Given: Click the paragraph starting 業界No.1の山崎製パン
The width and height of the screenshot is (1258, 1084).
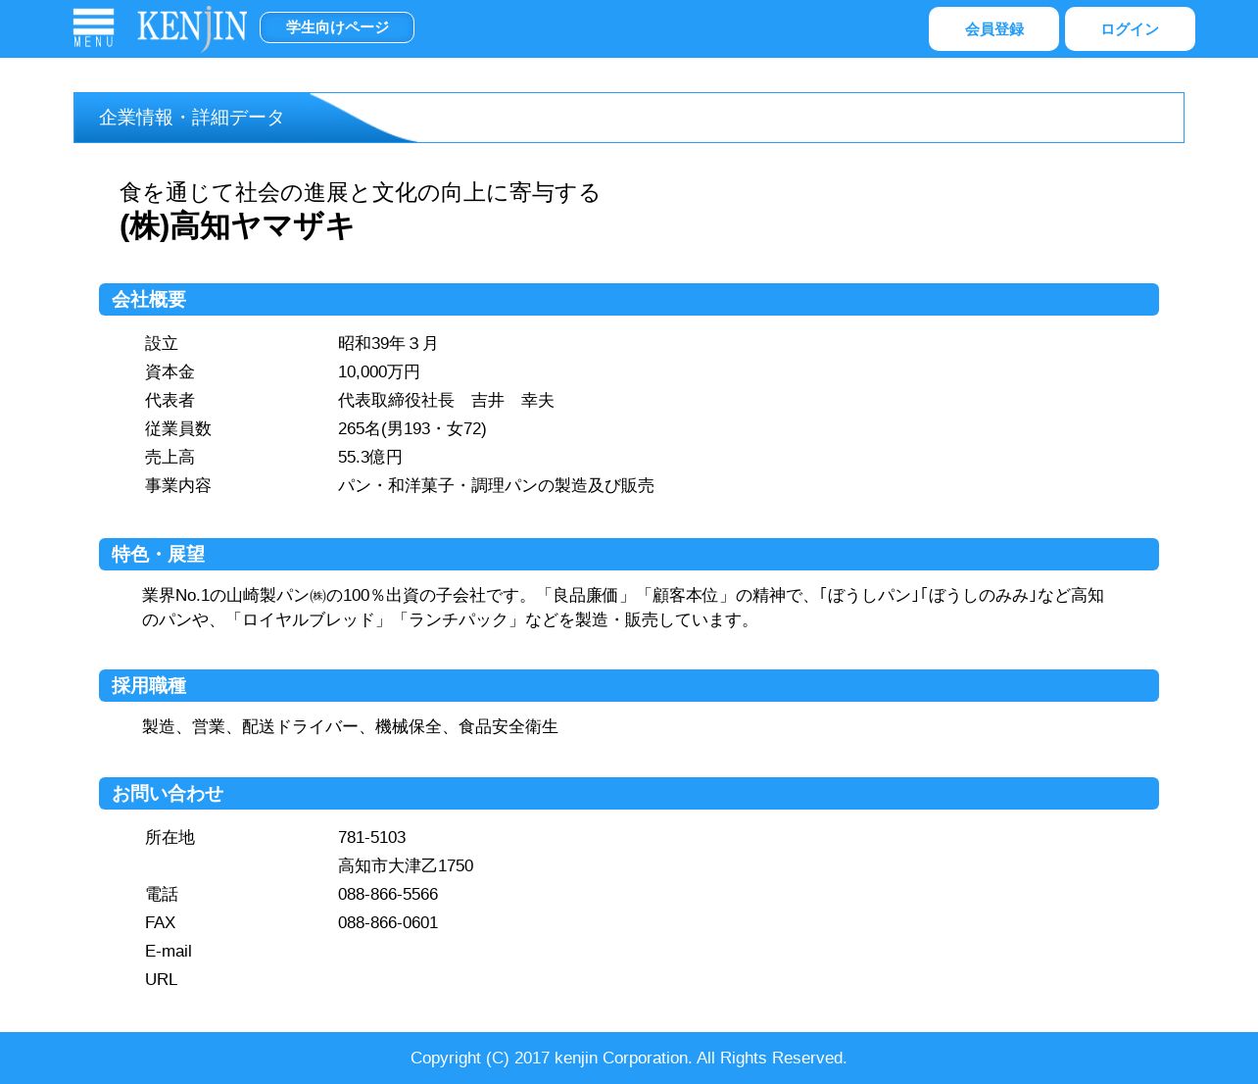Looking at the screenshot, I should coord(623,608).
